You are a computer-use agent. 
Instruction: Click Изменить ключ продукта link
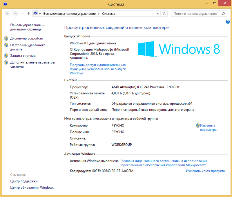205,171
